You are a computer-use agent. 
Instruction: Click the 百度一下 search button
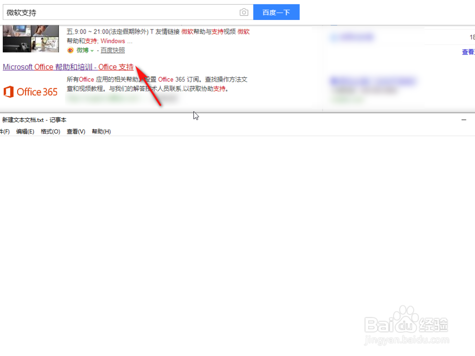276,12
